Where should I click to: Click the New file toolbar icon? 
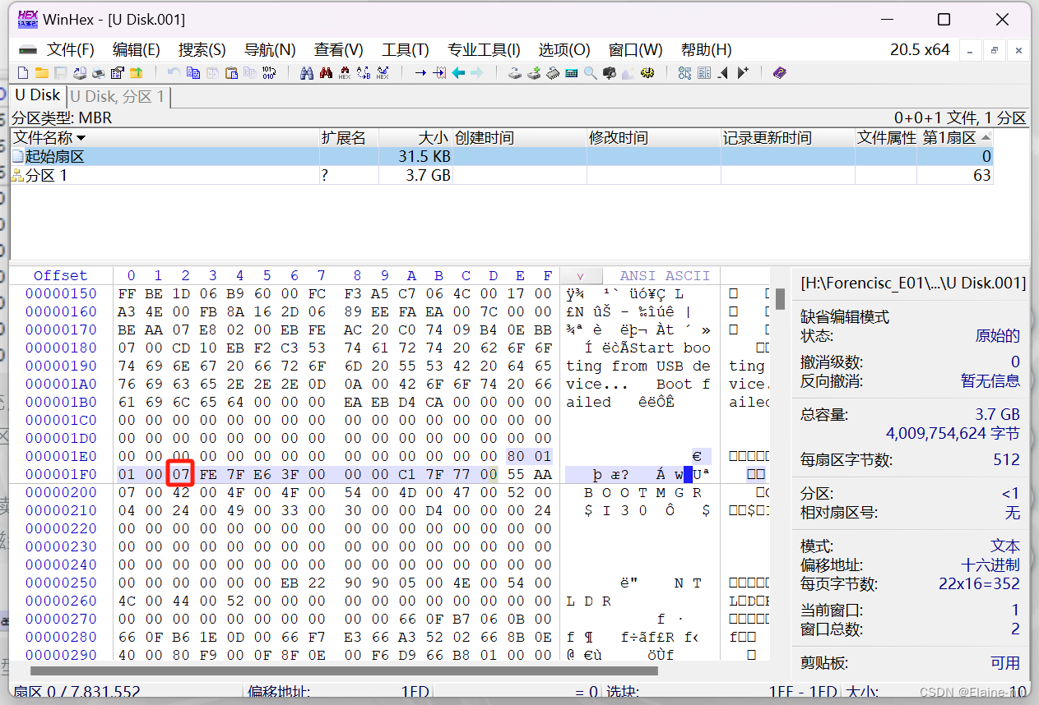click(23, 73)
